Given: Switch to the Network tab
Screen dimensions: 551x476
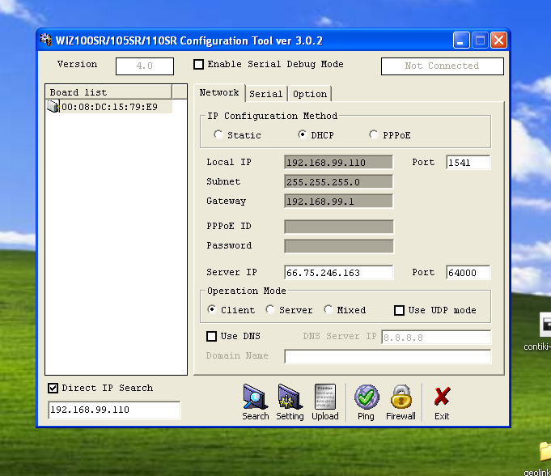Looking at the screenshot, I should pos(219,93).
